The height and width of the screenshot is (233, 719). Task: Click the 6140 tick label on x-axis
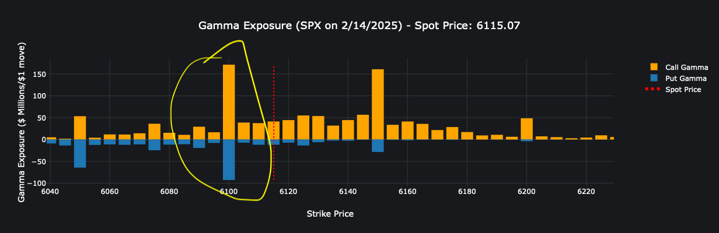[348, 191]
